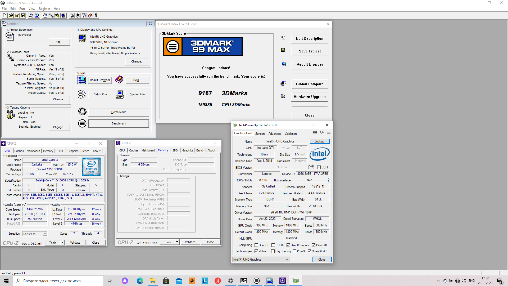Click the Benchmark striped-circle toolbar icon
The image size is (508, 286).
tap(78, 16)
